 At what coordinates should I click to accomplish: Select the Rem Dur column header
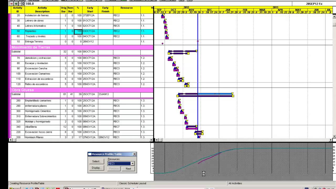pos(70,10)
